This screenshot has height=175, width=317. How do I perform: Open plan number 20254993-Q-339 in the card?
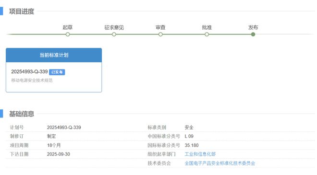point(29,71)
